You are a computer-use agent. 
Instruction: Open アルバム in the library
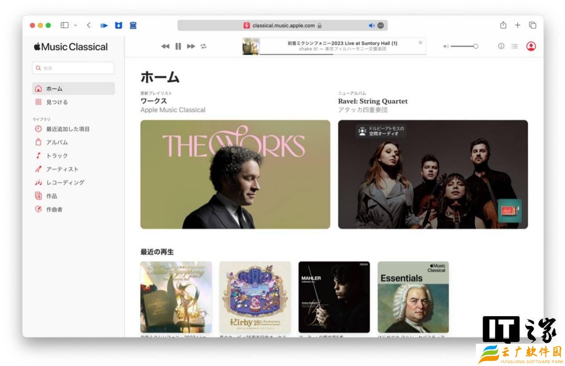57,142
